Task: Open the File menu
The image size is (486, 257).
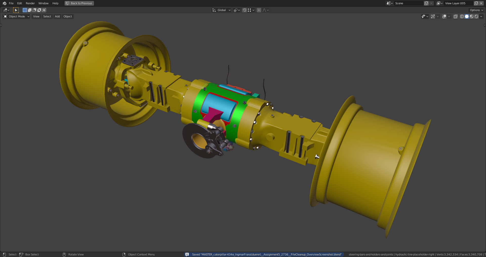Action: point(11,3)
